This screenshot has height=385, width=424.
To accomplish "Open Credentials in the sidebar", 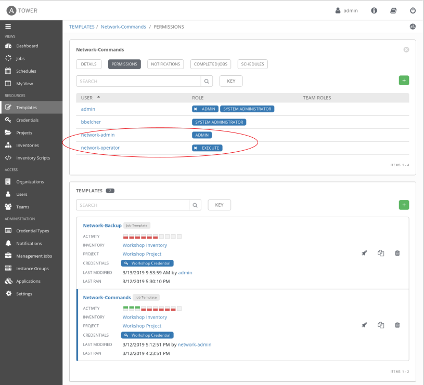I will [x=31, y=120].
